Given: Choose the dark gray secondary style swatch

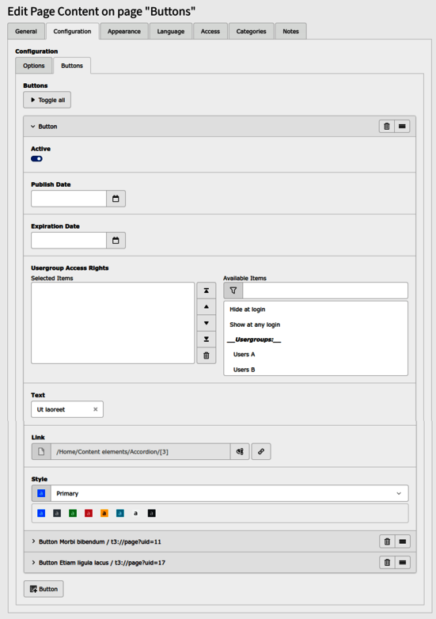Looking at the screenshot, I should pos(57,513).
